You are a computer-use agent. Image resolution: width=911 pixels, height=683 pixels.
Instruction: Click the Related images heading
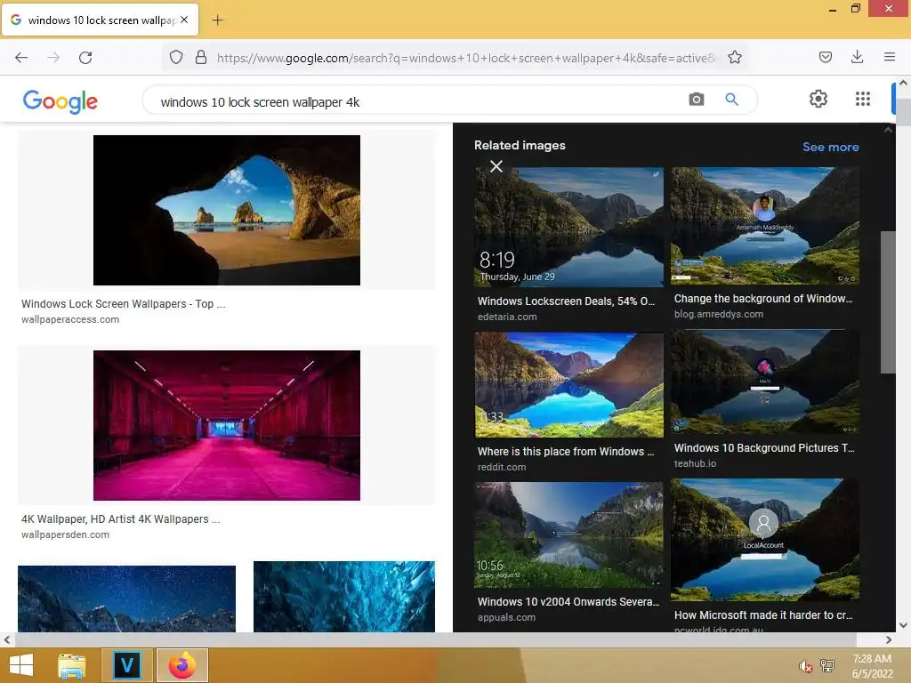pos(520,145)
